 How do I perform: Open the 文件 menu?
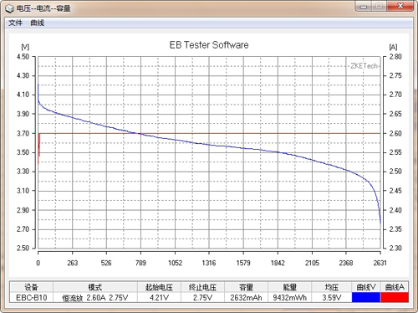point(15,23)
